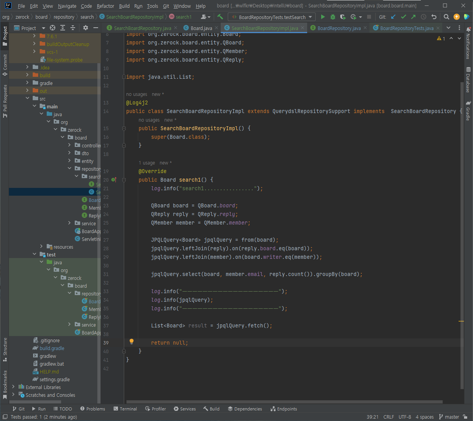Close the SearchBoardRepositoryImpl.java tab
Screen dimensions: 473x421
(302, 28)
